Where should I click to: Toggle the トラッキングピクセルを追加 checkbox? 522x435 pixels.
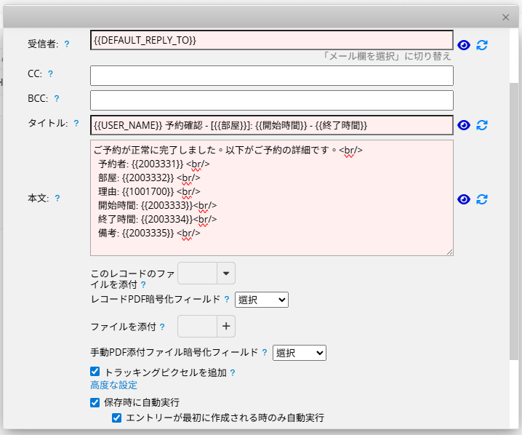(95, 372)
